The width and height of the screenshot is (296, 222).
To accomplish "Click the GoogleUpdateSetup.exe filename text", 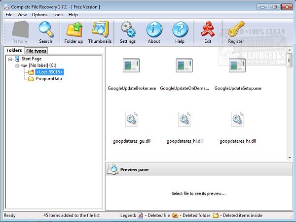I will (238, 88).
